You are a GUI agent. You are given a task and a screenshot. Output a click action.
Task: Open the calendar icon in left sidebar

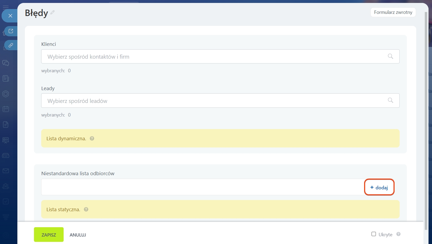[6, 109]
